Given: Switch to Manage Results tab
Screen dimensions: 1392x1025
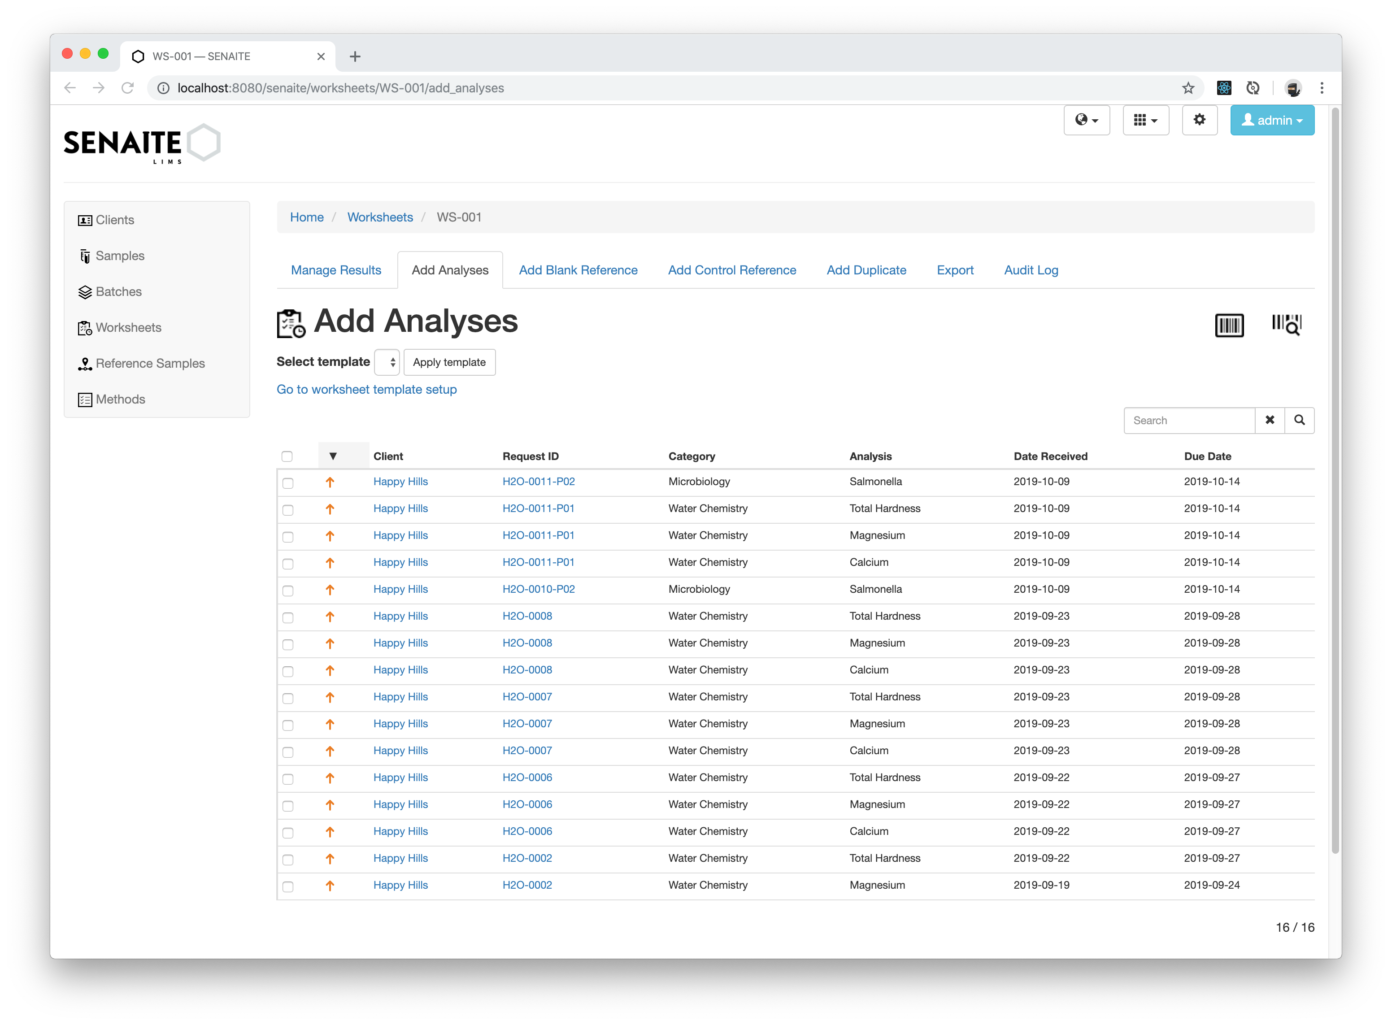Looking at the screenshot, I should (336, 270).
